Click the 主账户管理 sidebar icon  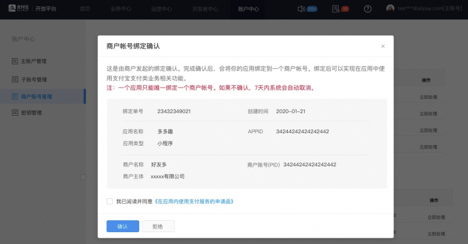15,61
